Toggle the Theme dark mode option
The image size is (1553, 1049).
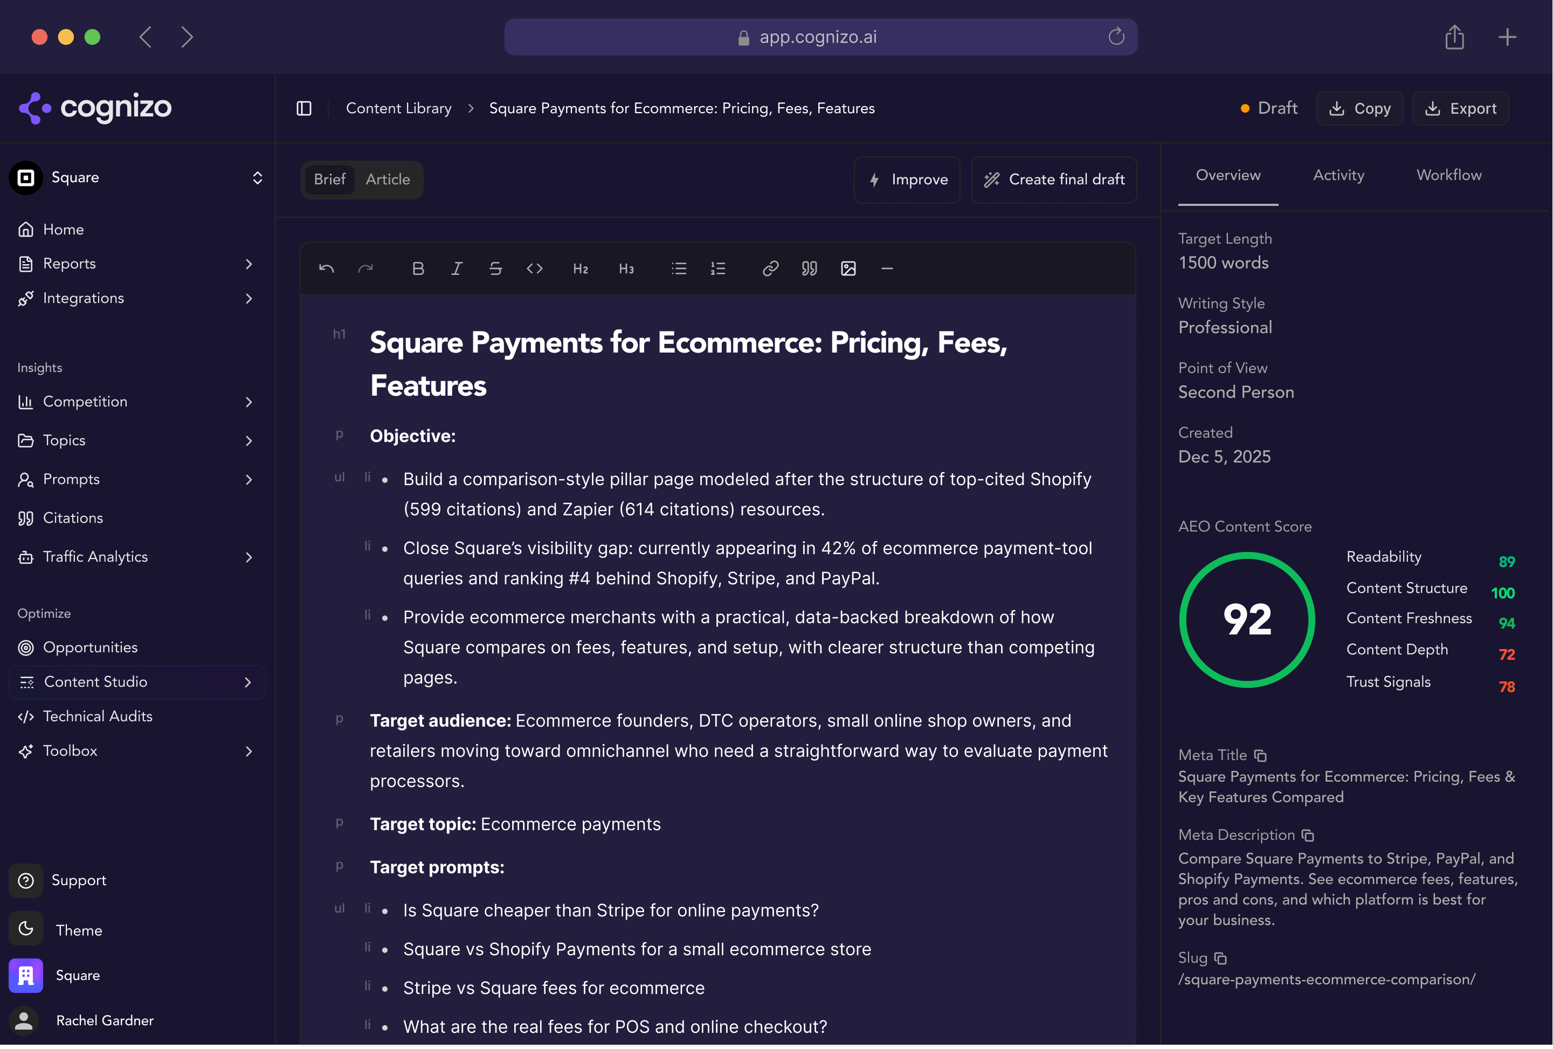pos(26,929)
